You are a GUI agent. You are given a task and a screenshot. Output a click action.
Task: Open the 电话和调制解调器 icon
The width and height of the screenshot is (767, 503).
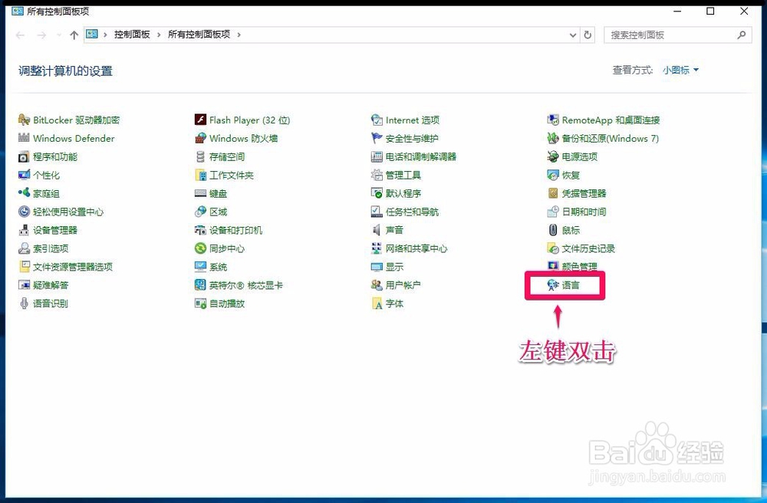tap(377, 156)
